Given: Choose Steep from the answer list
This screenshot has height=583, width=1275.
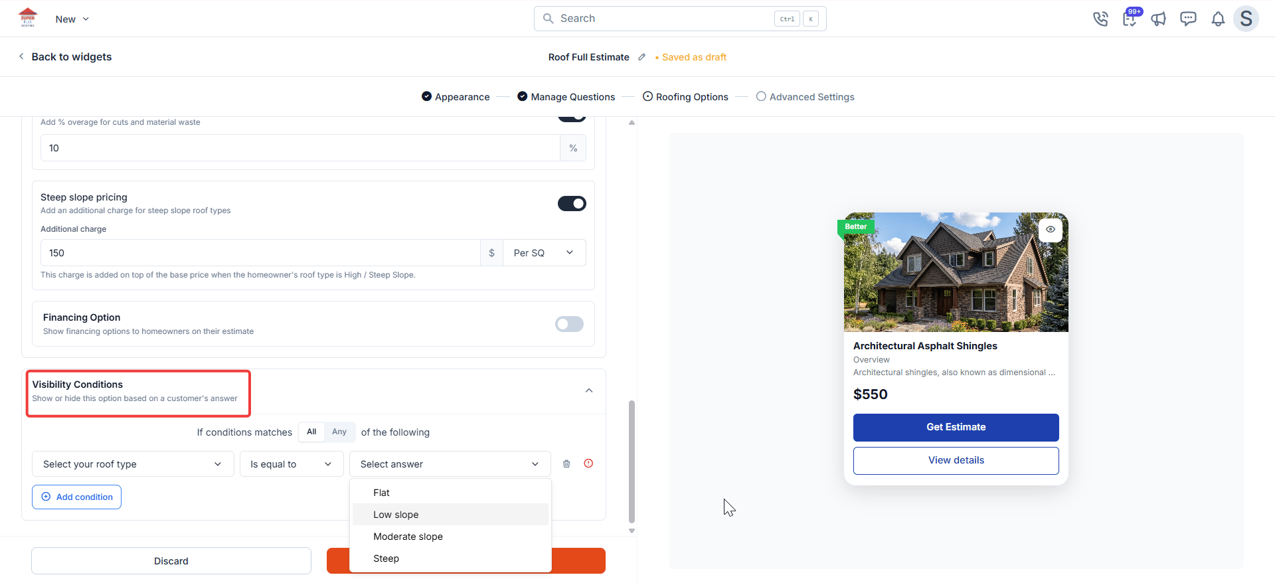Looking at the screenshot, I should [450, 558].
